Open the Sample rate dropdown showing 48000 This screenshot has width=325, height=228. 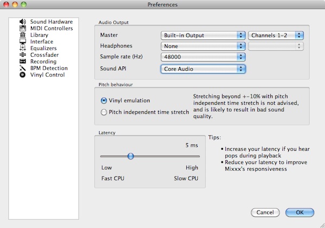[203, 57]
